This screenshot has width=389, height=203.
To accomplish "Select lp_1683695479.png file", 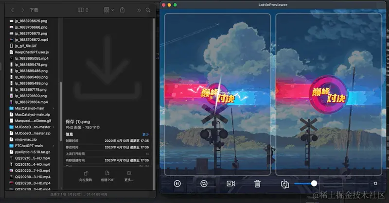I will (x=31, y=65).
